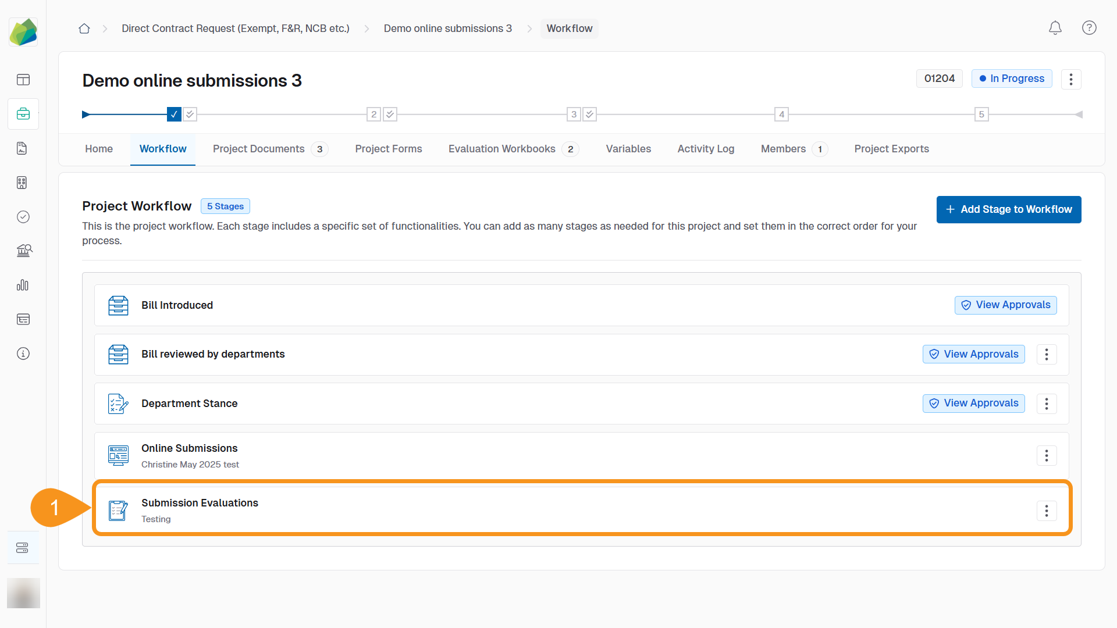Screen dimensions: 1117x628
Task: Open options menu for Submission Evaluations stage
Action: (1046, 511)
